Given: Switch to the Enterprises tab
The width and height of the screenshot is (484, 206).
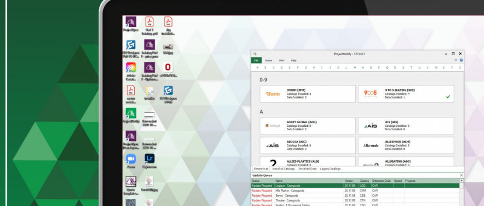Looking at the screenshot, I should (x=261, y=169).
